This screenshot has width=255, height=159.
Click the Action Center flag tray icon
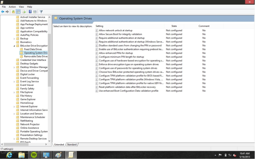point(220,155)
